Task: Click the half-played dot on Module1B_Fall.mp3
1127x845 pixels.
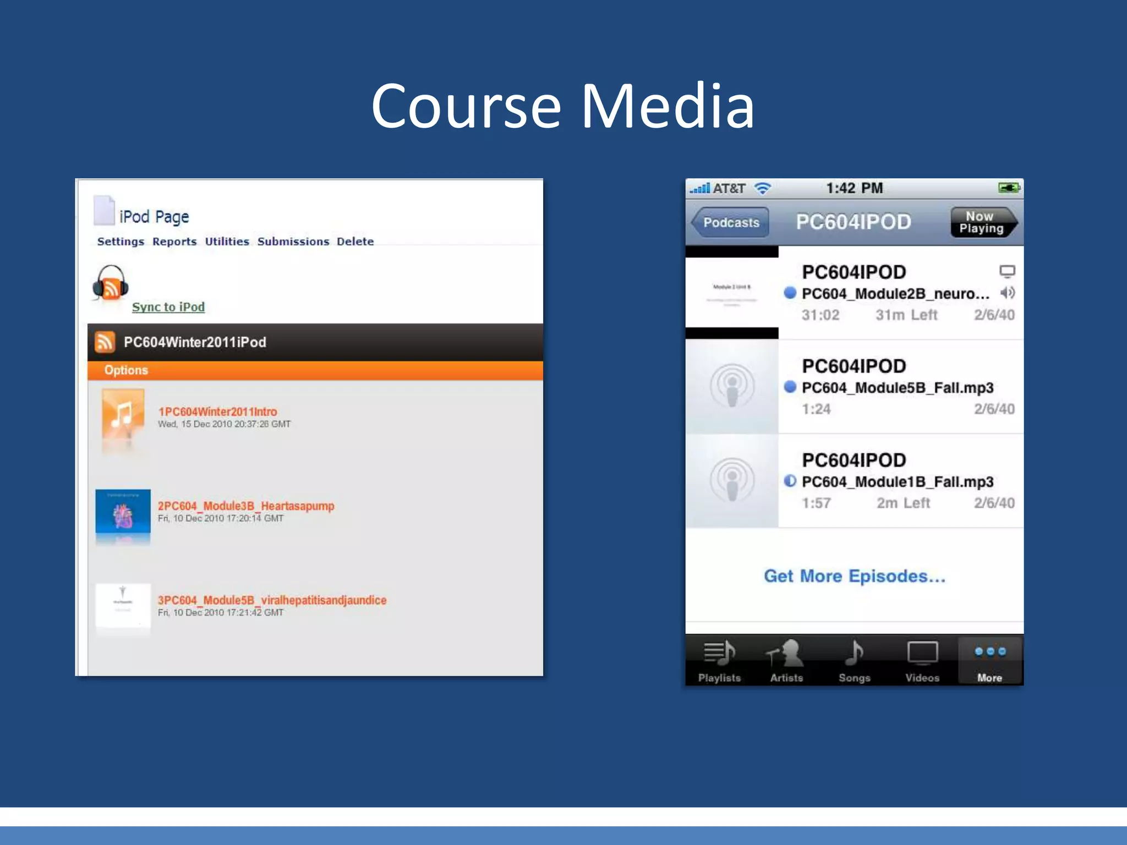Action: 790,481
